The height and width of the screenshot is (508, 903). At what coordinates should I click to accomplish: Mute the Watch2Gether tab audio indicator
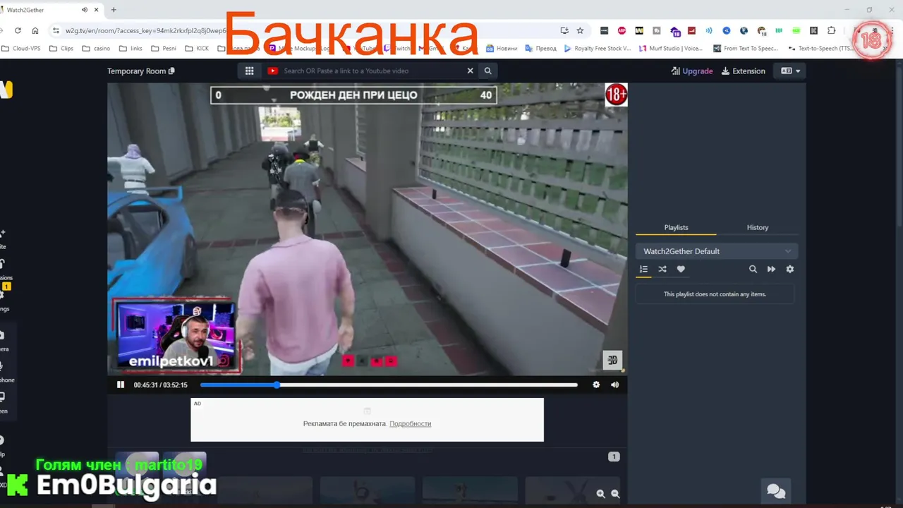tap(85, 10)
